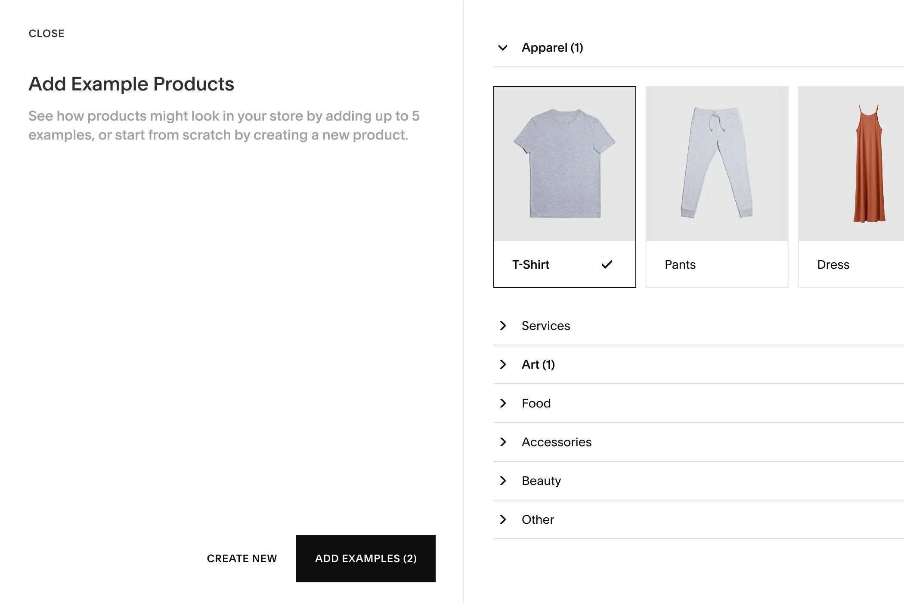Expand the Accessories category chevron
904x603 pixels.
pyautogui.click(x=503, y=442)
